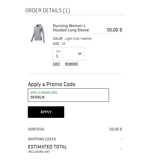Click the item price 50,00 € beside the title
152x160 pixels.
[x=115, y=30]
